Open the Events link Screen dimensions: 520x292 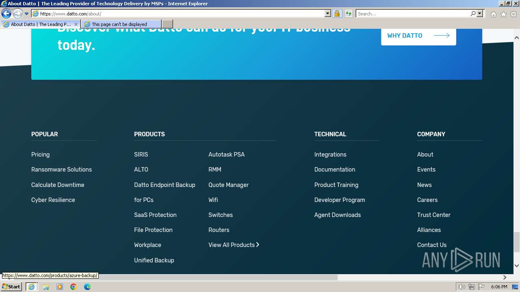426,170
